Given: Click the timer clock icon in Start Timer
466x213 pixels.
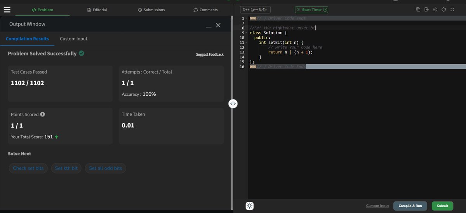Looking at the screenshot, I should [x=298, y=10].
